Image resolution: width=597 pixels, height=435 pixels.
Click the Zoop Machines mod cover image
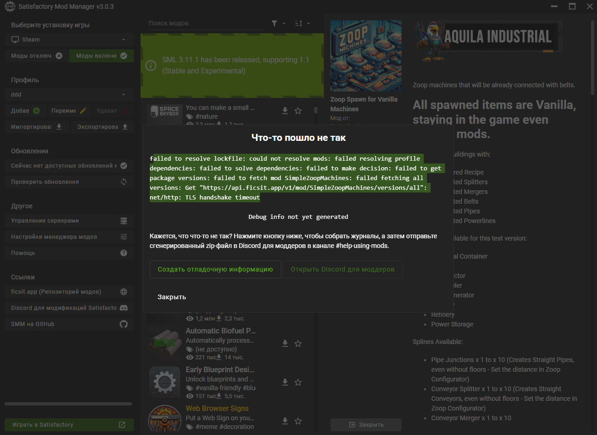click(x=366, y=56)
